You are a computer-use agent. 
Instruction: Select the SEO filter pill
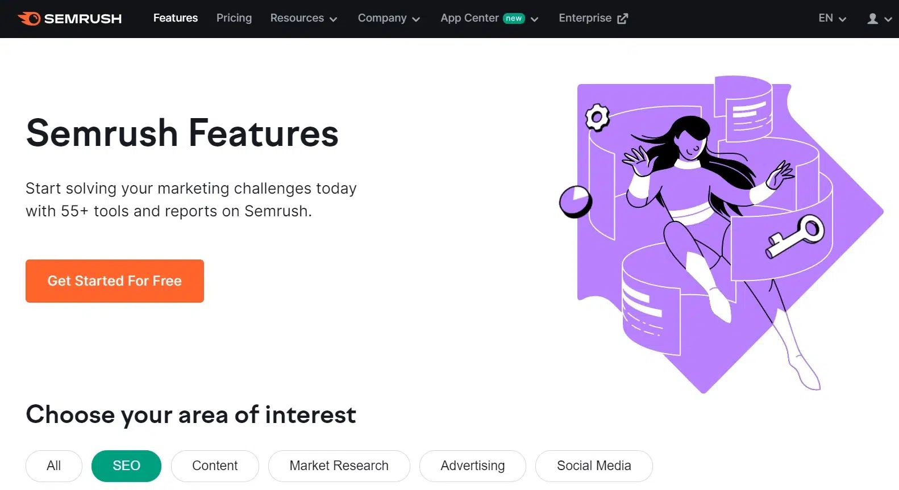pyautogui.click(x=126, y=466)
